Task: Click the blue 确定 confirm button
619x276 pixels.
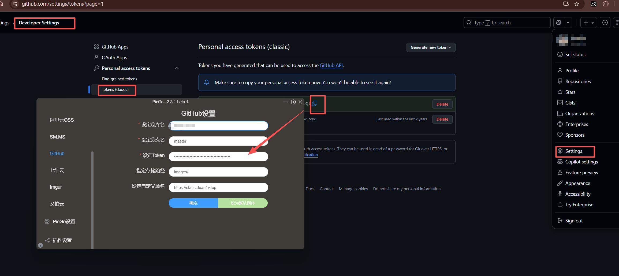Action: click(x=193, y=203)
